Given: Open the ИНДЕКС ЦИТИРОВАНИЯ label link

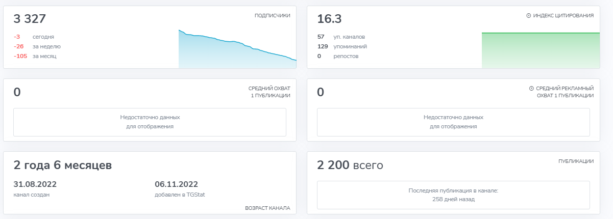Looking at the screenshot, I should (x=563, y=16).
